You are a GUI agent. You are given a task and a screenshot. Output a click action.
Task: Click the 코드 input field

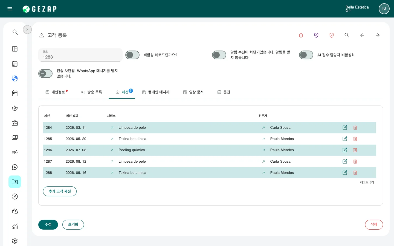[x=80, y=55]
